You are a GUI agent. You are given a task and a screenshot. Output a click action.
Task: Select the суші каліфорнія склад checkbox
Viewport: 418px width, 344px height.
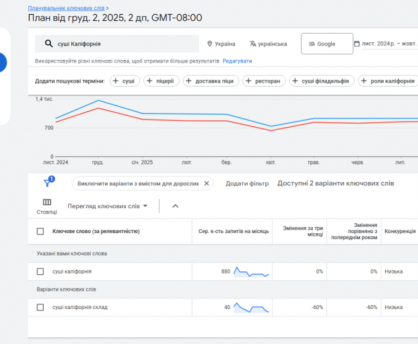[40, 307]
